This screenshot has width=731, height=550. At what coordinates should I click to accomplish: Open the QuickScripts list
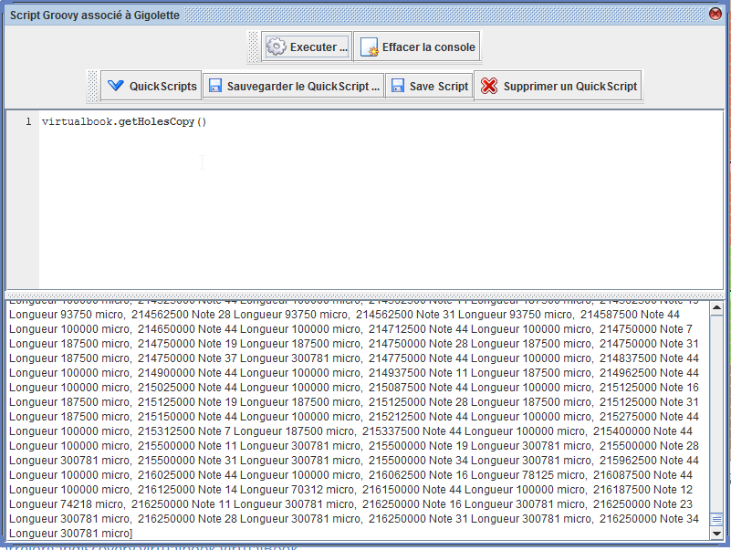(x=151, y=87)
